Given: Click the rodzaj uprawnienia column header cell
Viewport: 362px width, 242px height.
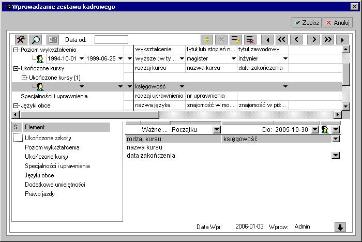Looking at the screenshot, I should coord(159,96).
